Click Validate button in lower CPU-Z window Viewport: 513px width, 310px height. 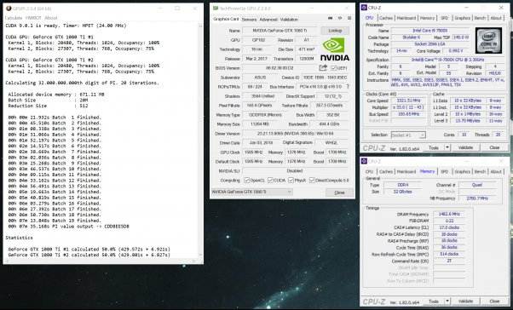pyautogui.click(x=465, y=301)
